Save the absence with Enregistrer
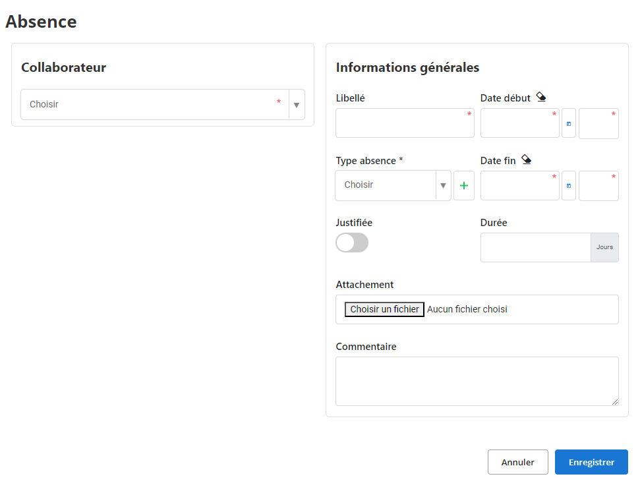The height and width of the screenshot is (493, 640). [591, 462]
